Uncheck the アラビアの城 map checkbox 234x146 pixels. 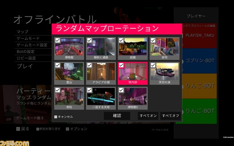click(89, 65)
